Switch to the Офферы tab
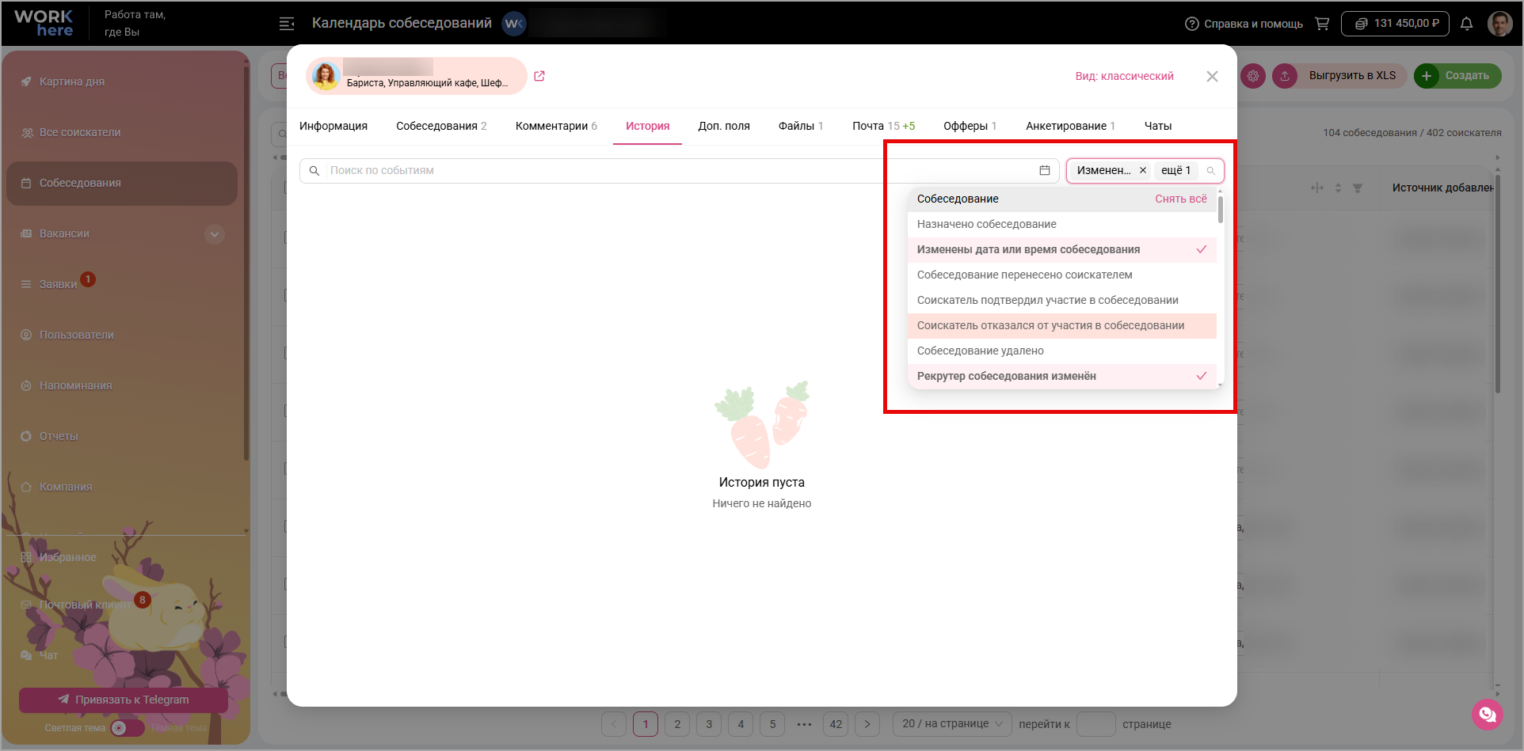This screenshot has height=751, width=1524. (x=970, y=126)
